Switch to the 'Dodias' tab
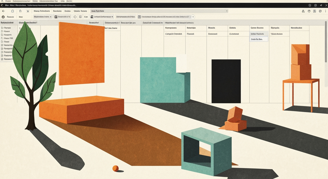Viewport: 328px width, 179px height. pos(67,11)
